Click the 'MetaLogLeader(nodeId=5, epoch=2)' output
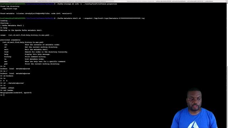 16,93
